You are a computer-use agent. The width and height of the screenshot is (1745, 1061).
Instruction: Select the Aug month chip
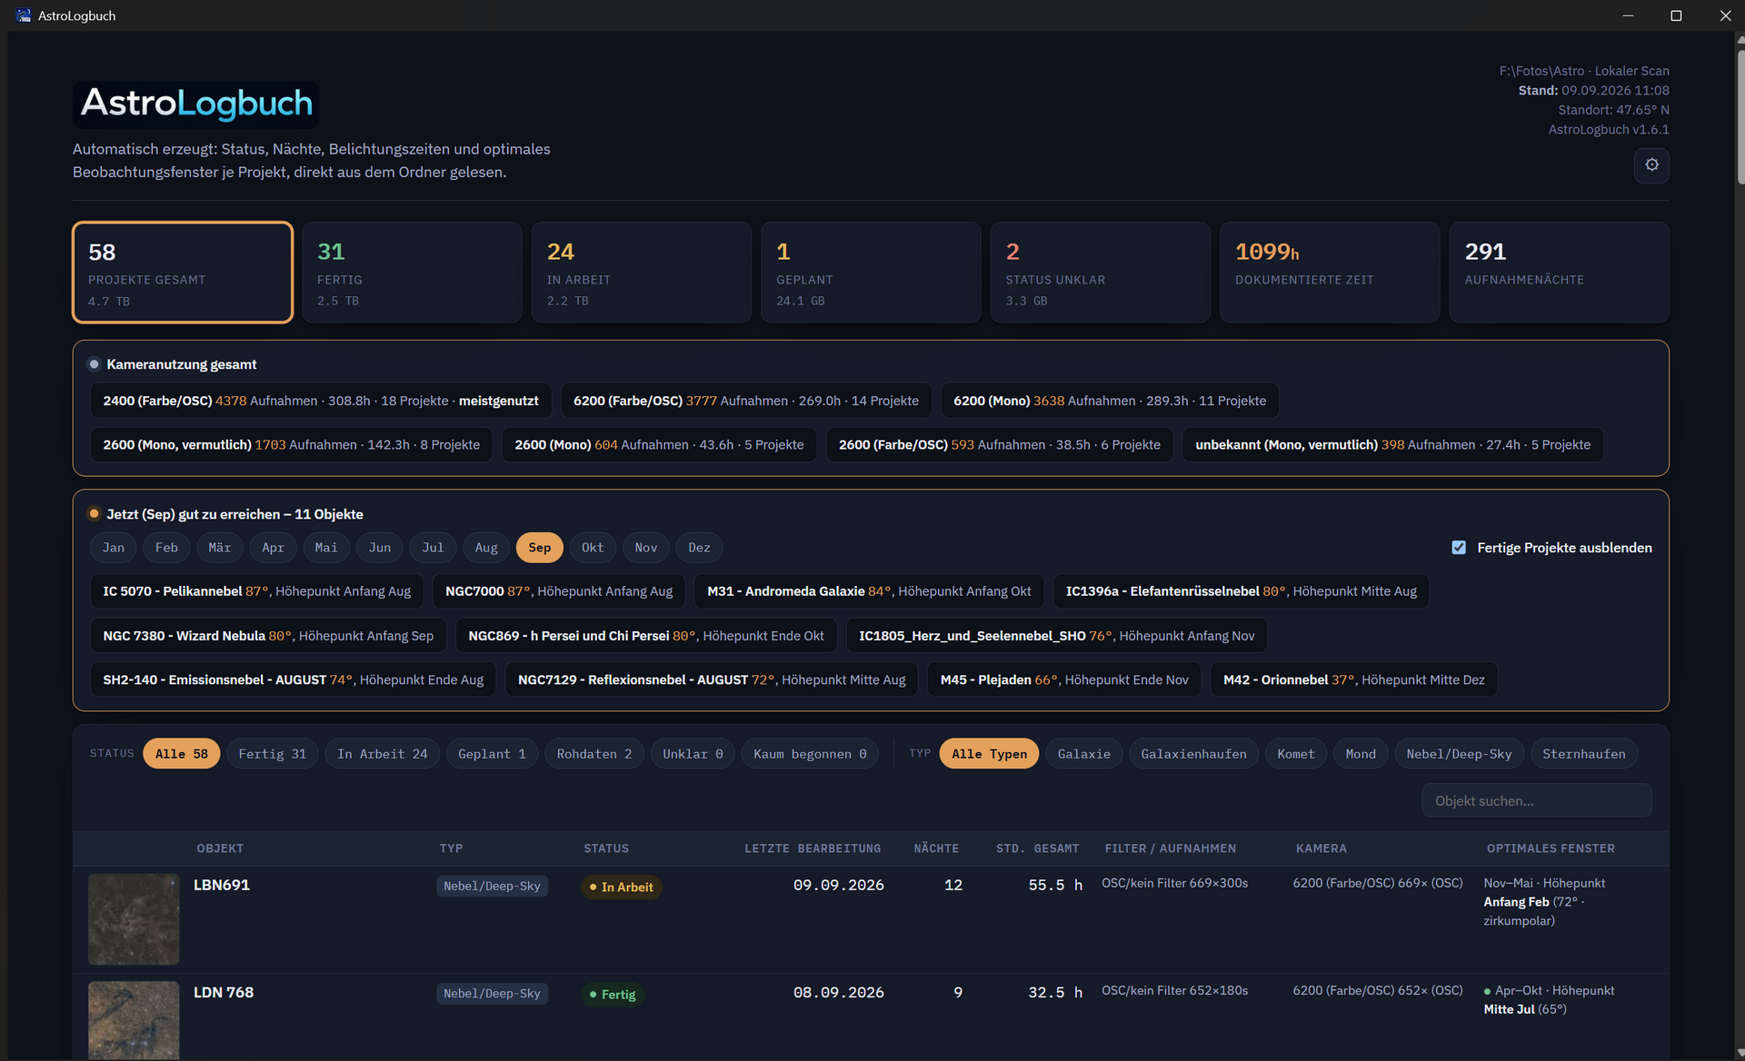486,548
